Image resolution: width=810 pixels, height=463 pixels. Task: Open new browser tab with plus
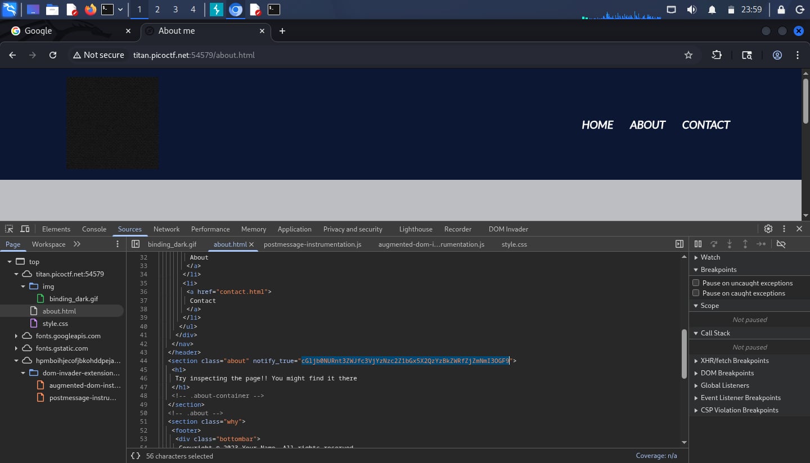(282, 31)
